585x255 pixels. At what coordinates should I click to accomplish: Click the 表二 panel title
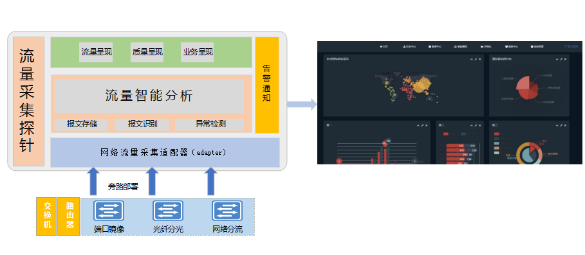(x=441, y=125)
